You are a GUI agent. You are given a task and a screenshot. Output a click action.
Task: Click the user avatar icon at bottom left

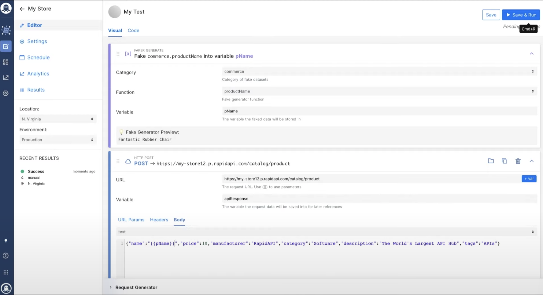6,288
